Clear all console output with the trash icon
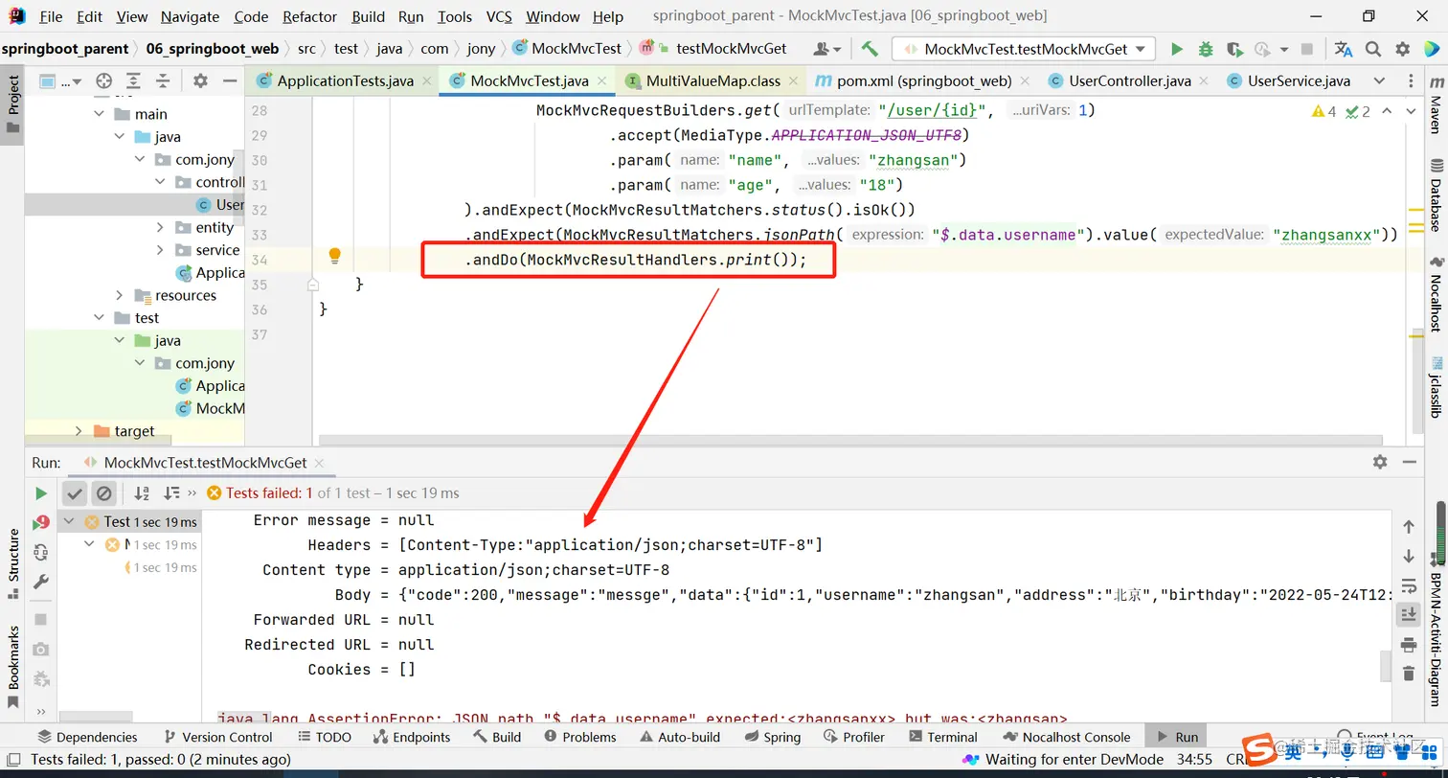 (x=1409, y=675)
